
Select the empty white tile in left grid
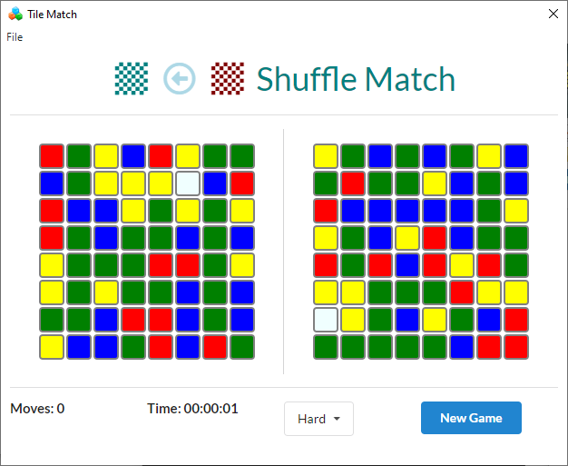pos(188,183)
